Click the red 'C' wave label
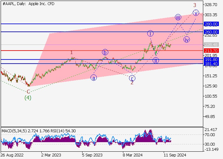The width and height of the screenshot is (223, 159). (28, 92)
